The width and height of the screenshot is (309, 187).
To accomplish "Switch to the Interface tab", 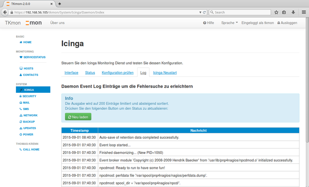I will click(71, 73).
